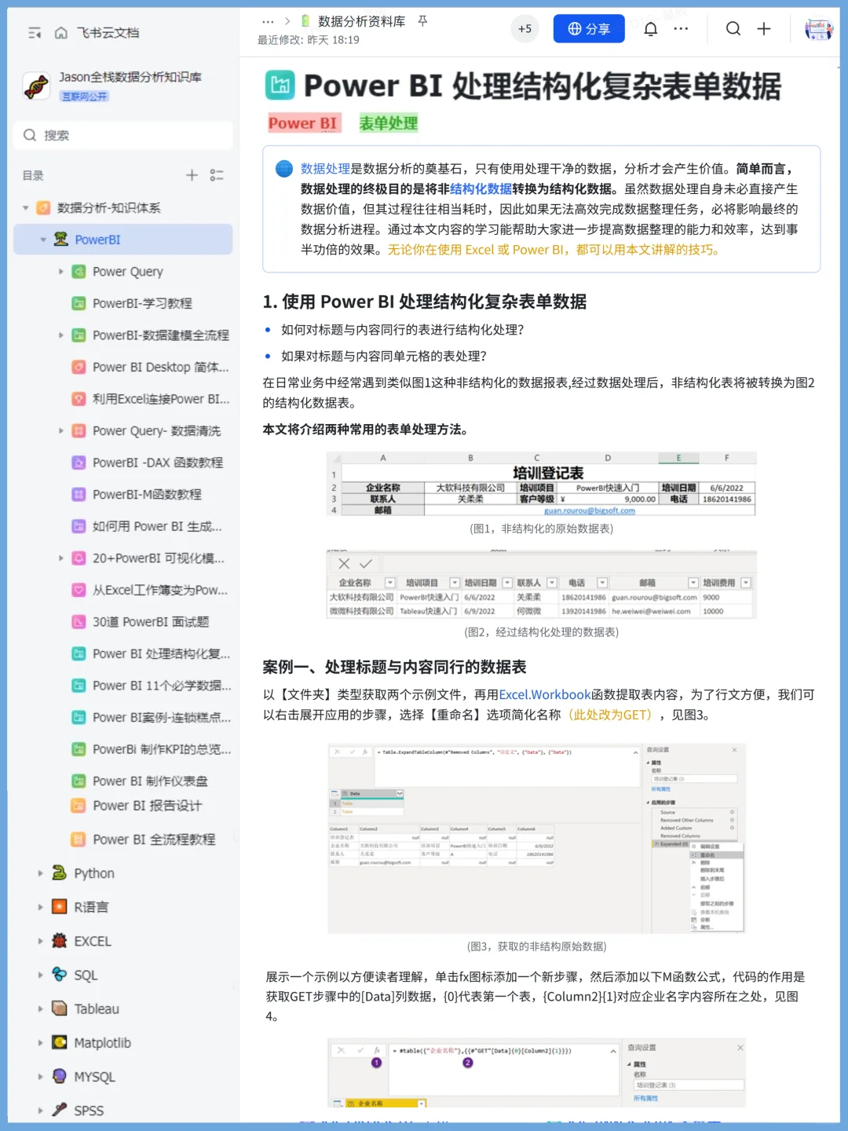Add a new page with the 目录 plus icon
This screenshot has width=848, height=1131.
click(192, 175)
